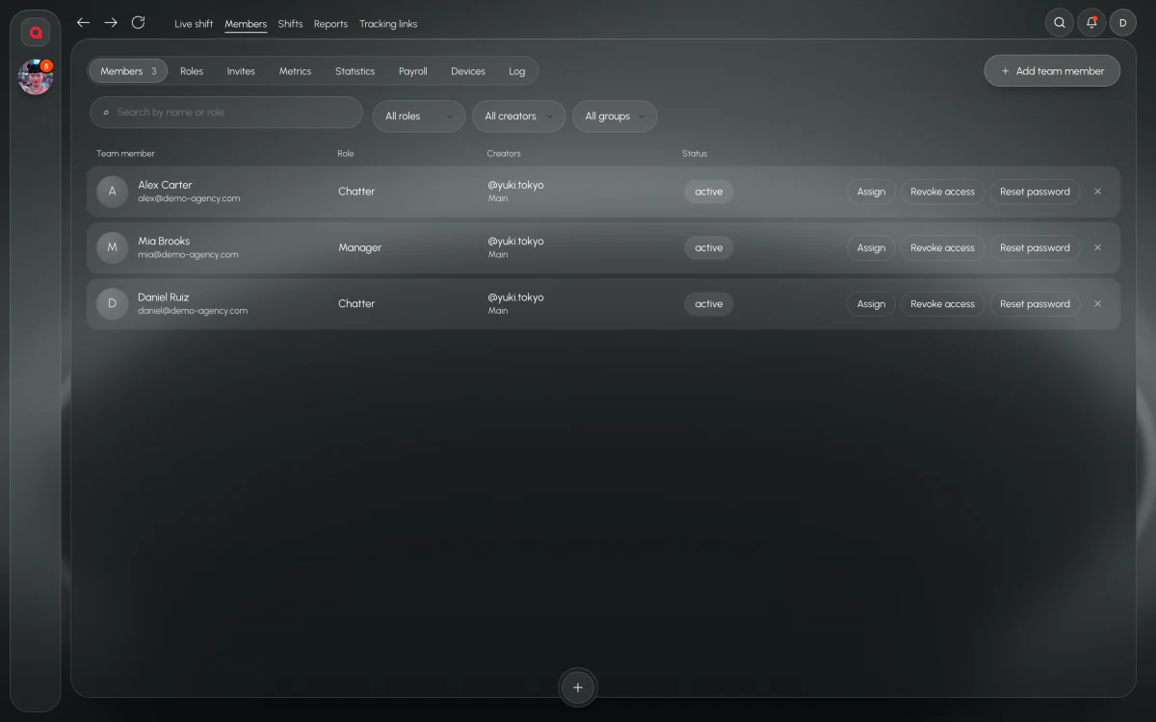The width and height of the screenshot is (1156, 722).
Task: Click the refresh icon
Action: pyautogui.click(x=138, y=22)
